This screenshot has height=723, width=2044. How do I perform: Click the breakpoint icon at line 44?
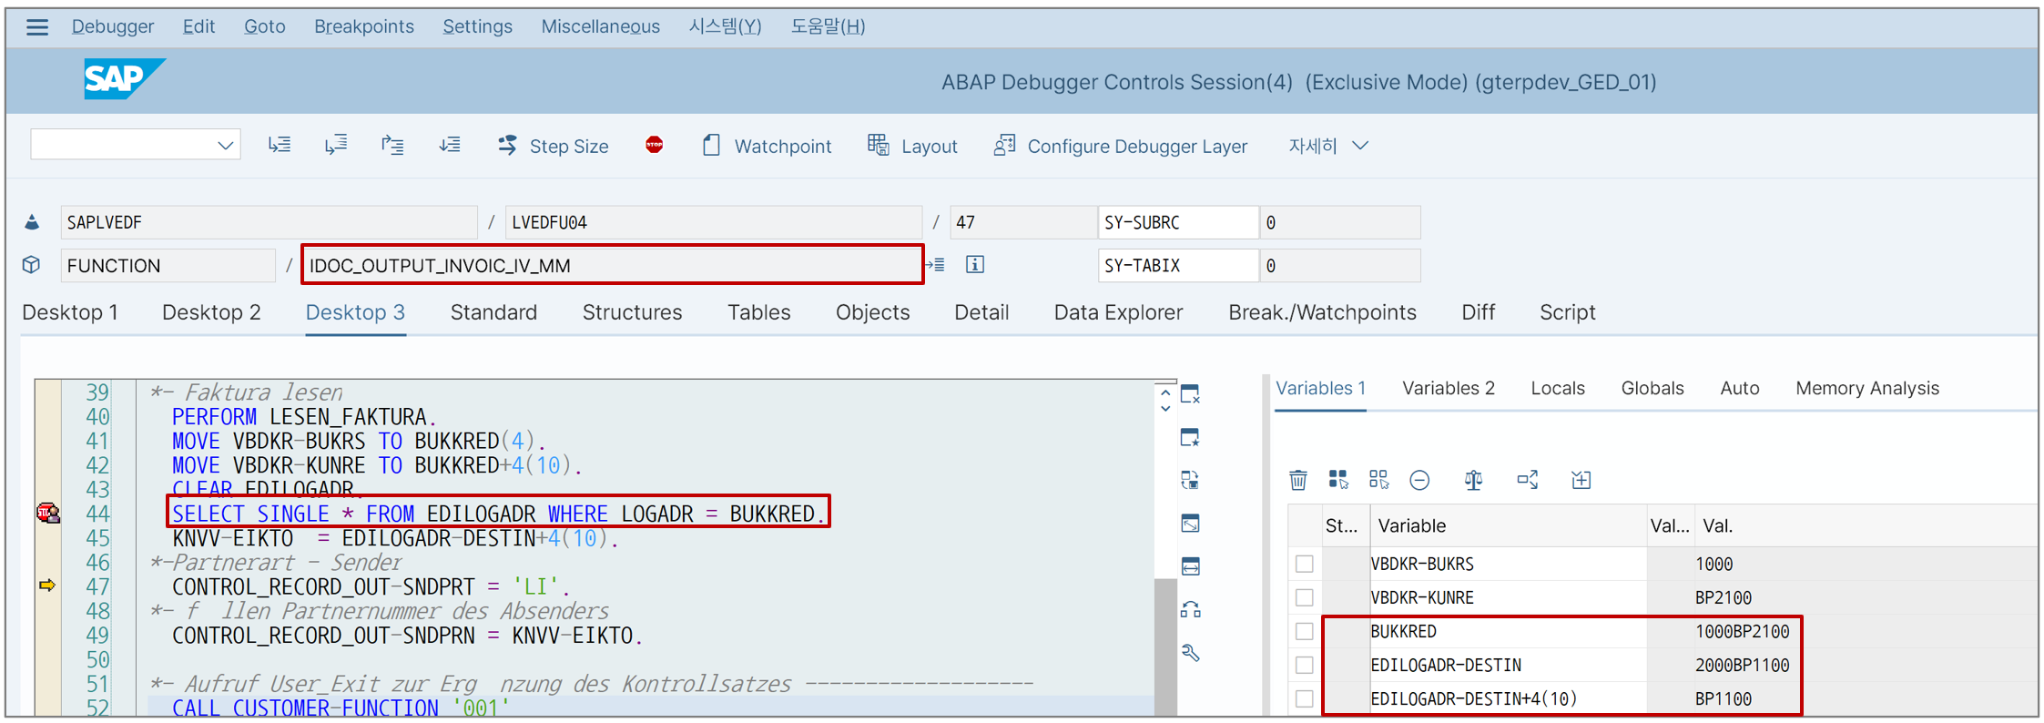tap(48, 513)
